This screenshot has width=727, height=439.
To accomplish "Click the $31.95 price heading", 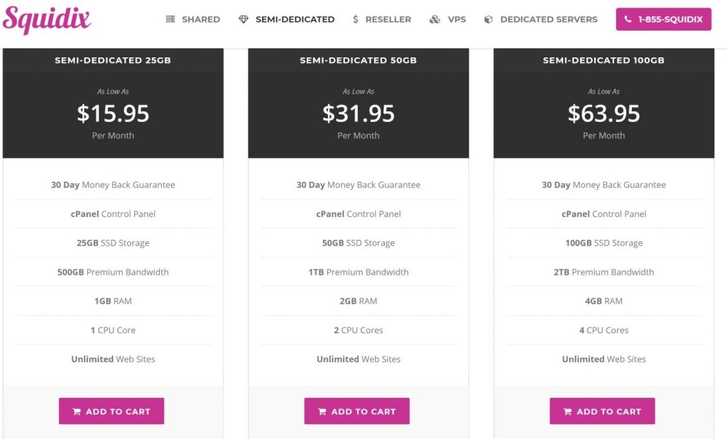I will [359, 113].
